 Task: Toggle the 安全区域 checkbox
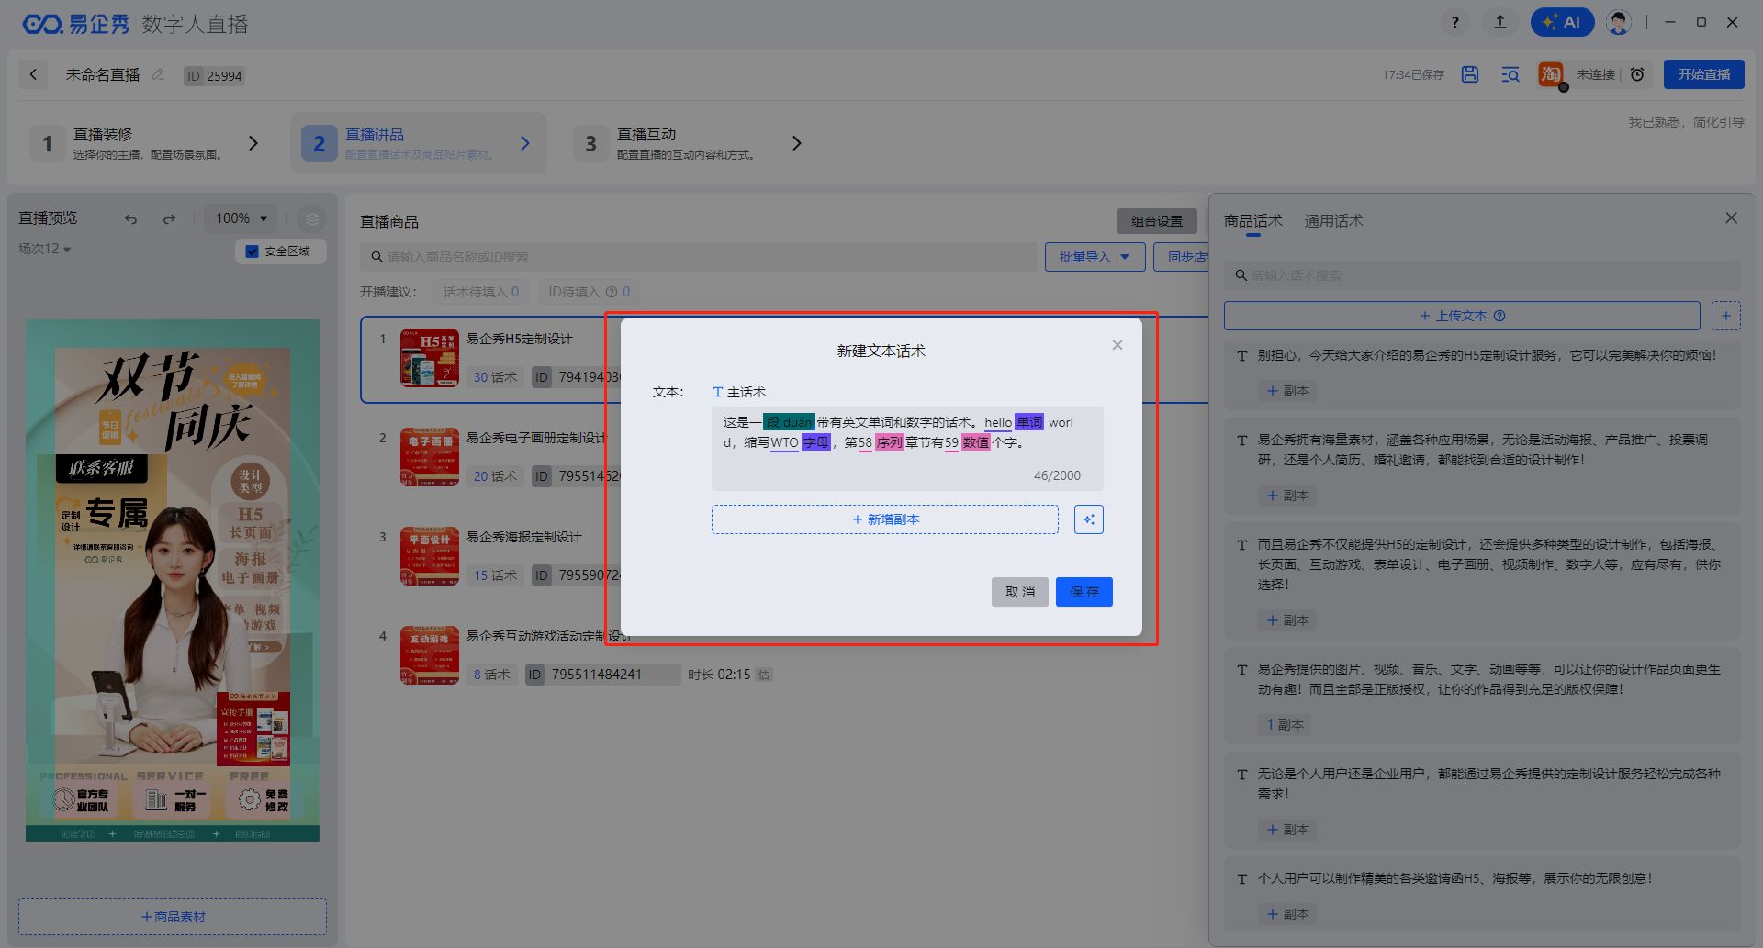coord(253,251)
